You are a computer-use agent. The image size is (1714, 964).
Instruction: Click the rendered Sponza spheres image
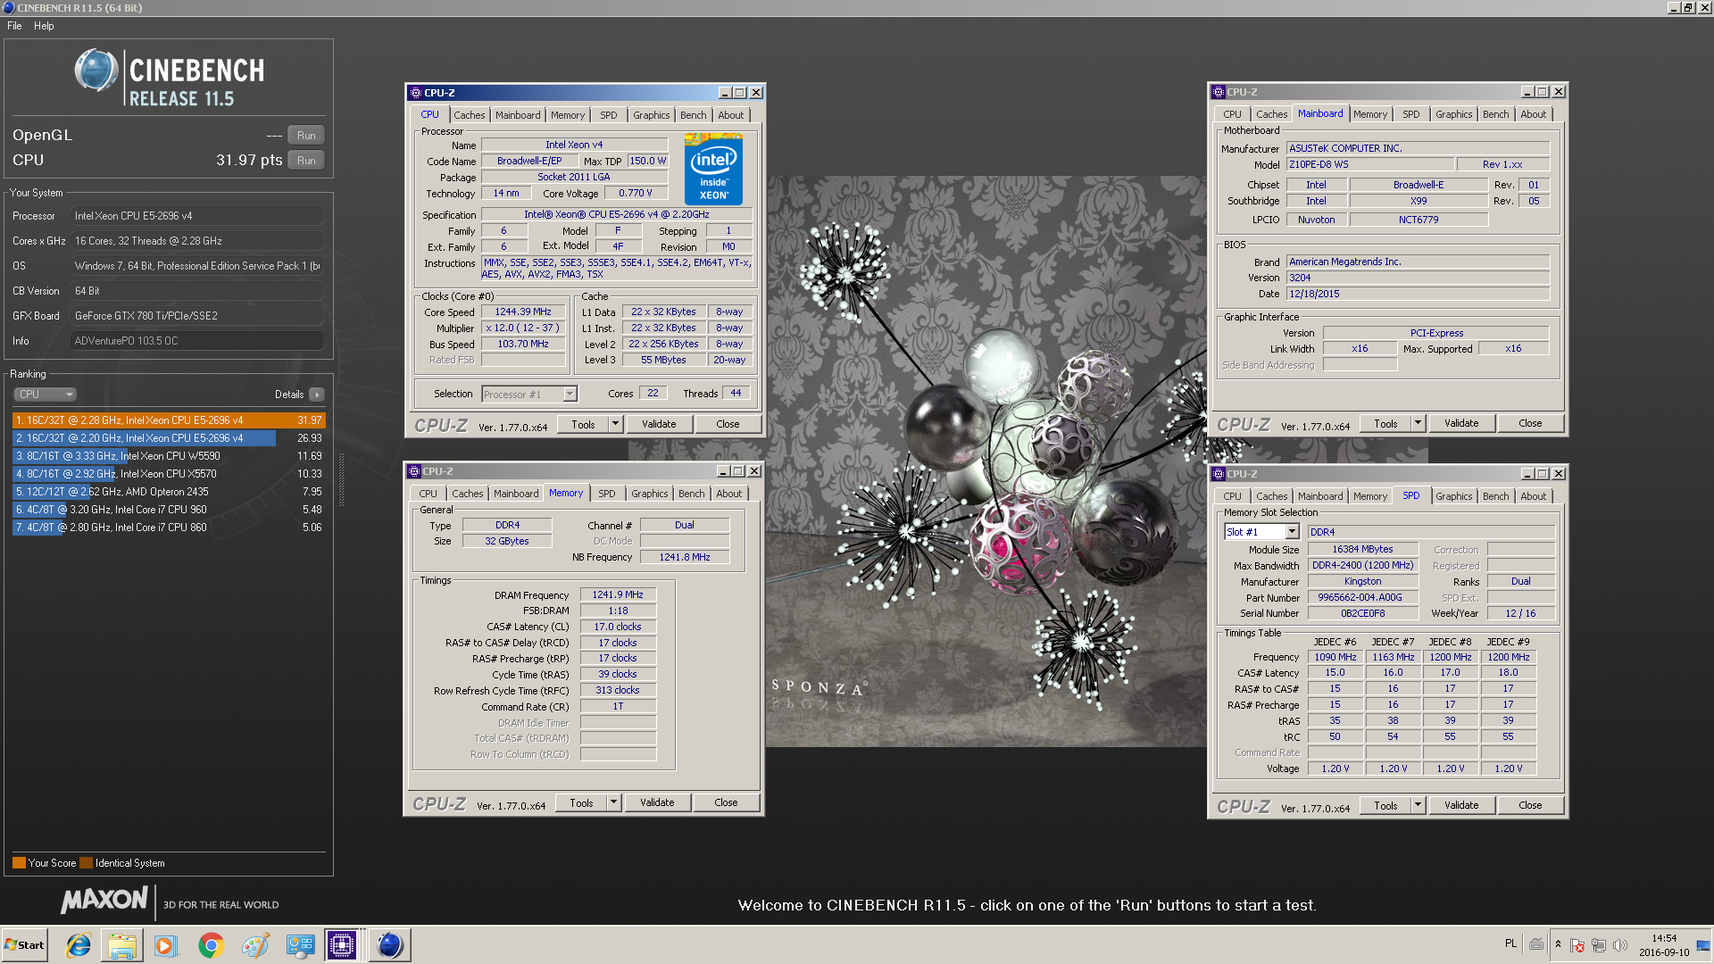tap(1027, 461)
